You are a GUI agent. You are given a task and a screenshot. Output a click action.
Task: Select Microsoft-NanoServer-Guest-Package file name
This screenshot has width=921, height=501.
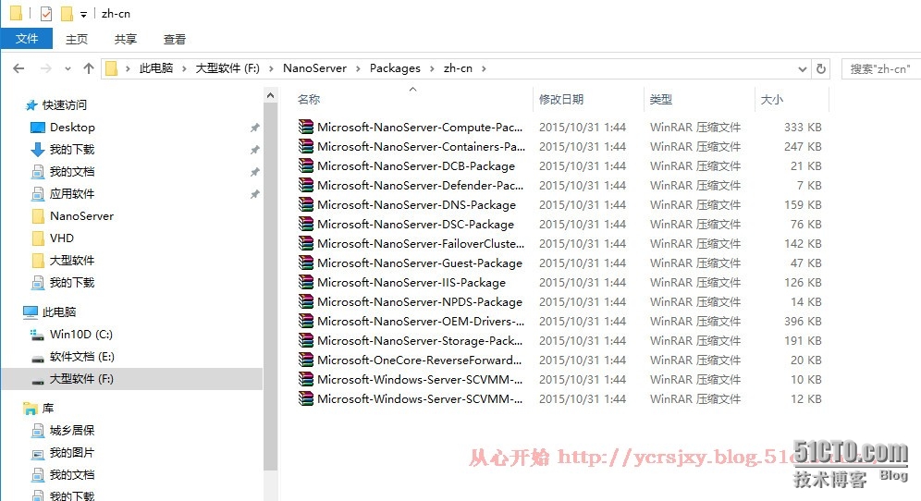pyautogui.click(x=420, y=263)
